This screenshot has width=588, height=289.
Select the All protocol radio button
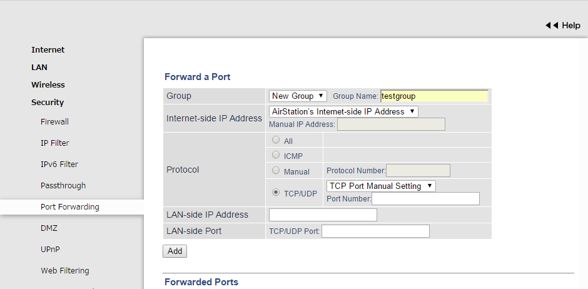(276, 141)
